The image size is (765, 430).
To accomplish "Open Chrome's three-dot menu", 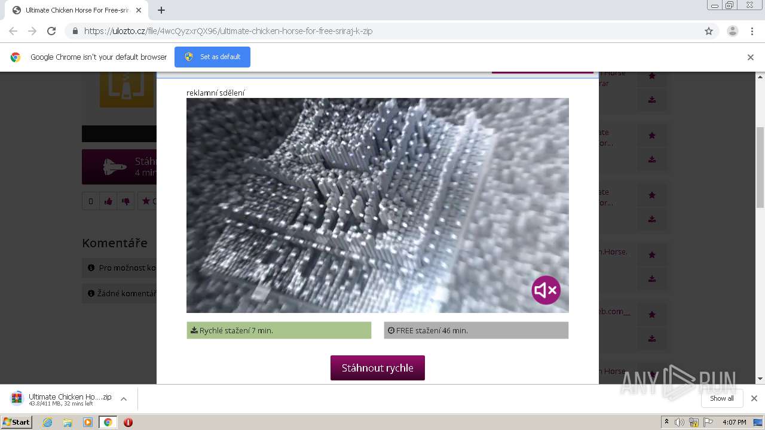I will (752, 31).
